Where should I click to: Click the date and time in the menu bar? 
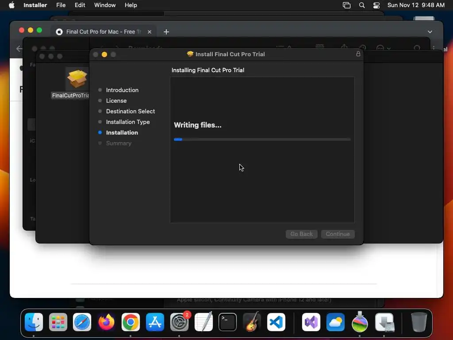click(x=416, y=5)
